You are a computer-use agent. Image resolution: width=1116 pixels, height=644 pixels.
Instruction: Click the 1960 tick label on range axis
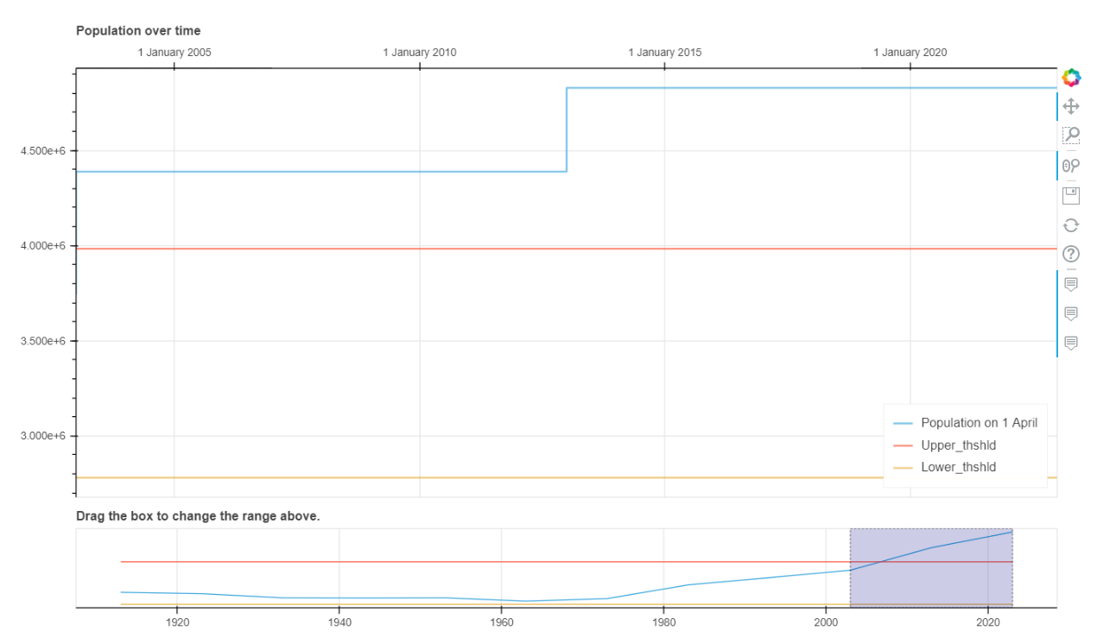click(x=501, y=622)
